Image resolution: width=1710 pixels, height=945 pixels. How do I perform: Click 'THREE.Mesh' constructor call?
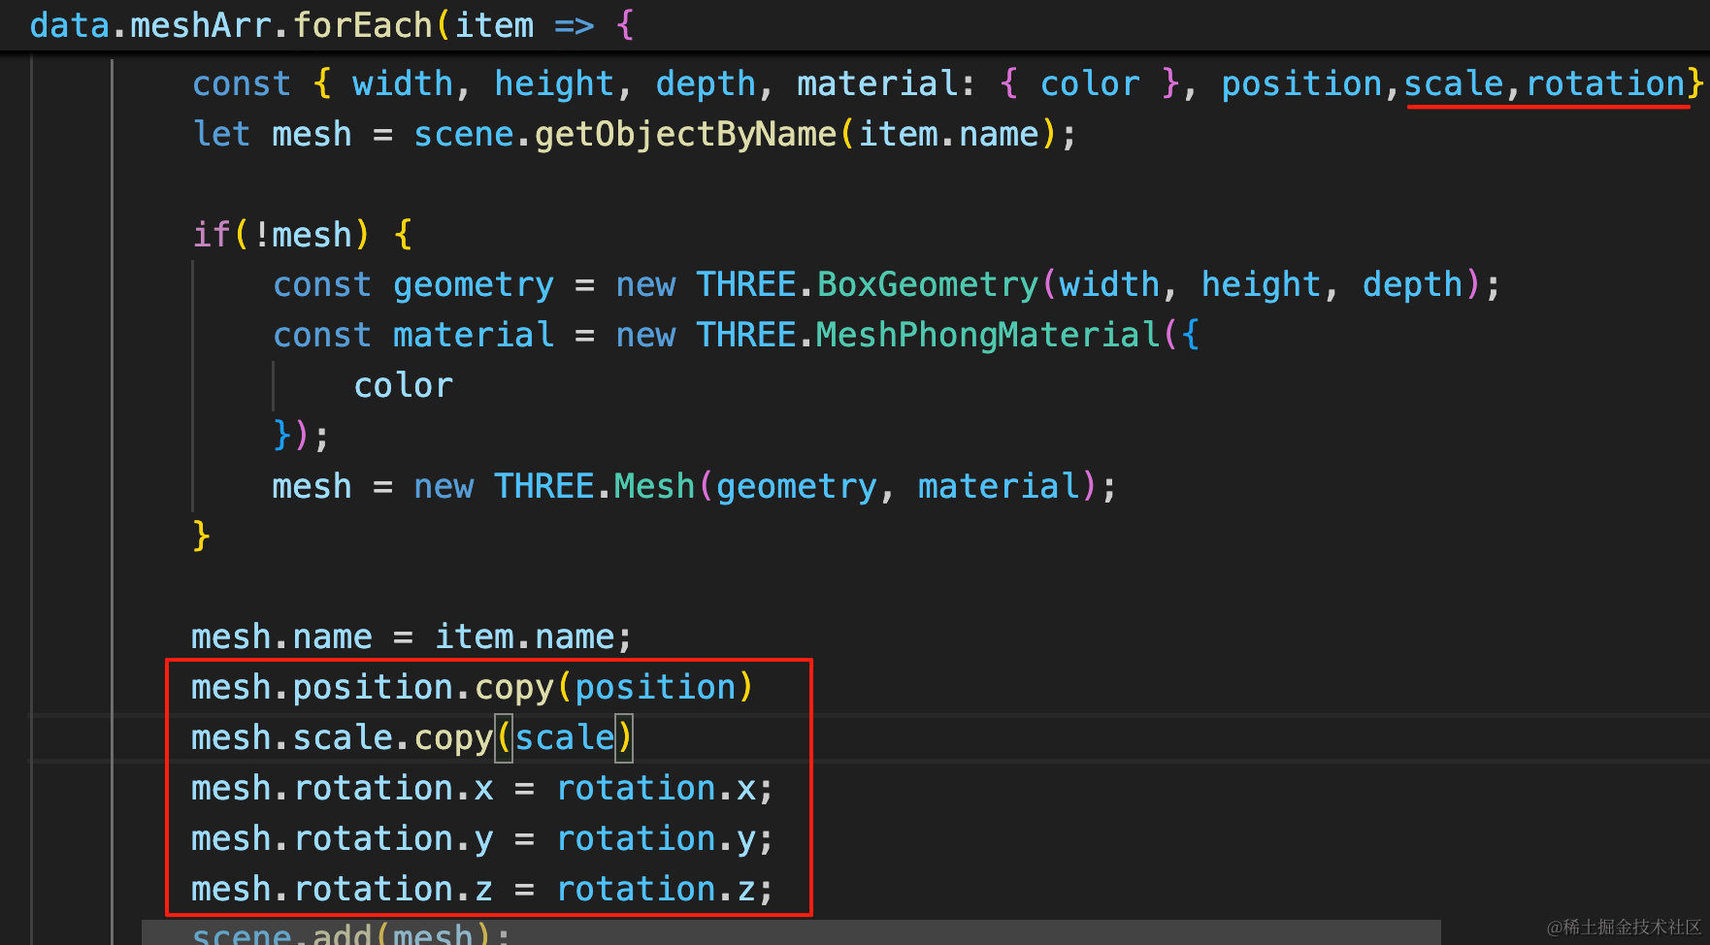point(594,486)
